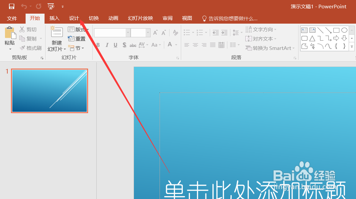Open the 动画 (Animations) tab
Image resolution: width=356 pixels, height=199 pixels.
coord(113,18)
